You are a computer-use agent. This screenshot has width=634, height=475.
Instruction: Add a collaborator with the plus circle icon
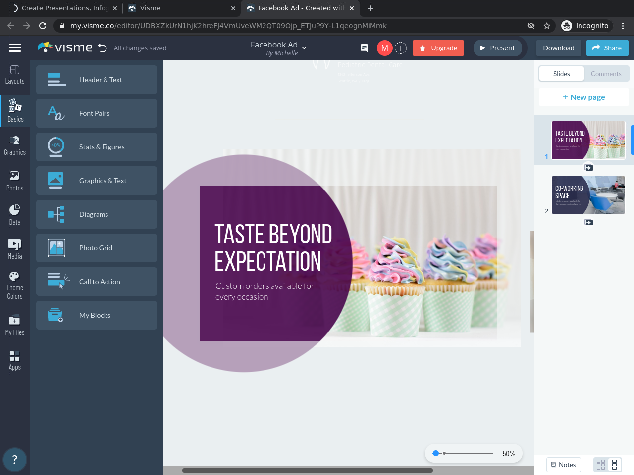point(401,48)
